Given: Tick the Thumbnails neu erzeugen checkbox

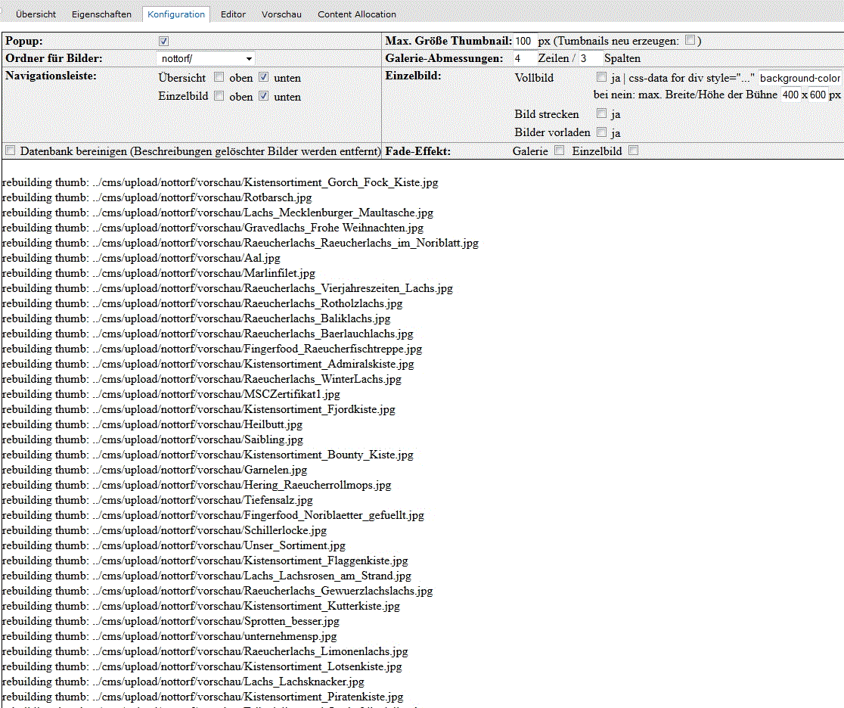Looking at the screenshot, I should click(x=690, y=41).
